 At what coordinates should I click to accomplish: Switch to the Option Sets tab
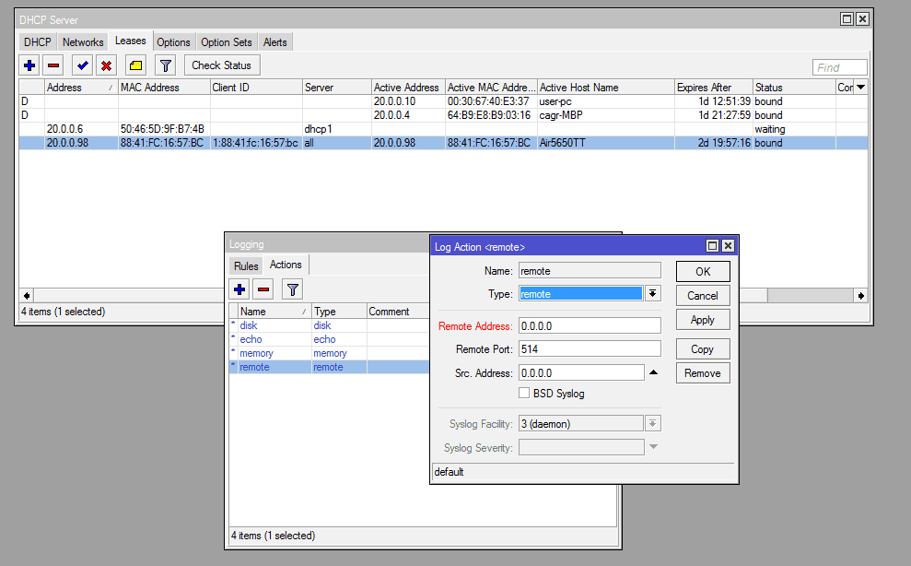[x=227, y=42]
